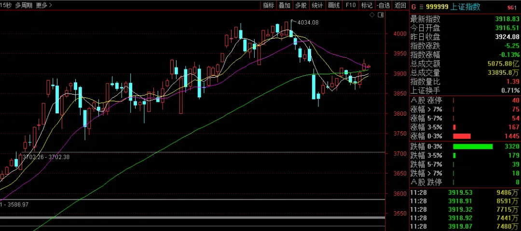This screenshot has height=231, width=521.
Task: Click the 今日开盘 value 3916.51
Action: (507, 27)
